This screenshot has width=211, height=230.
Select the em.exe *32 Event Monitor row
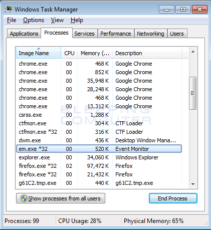tap(99, 149)
